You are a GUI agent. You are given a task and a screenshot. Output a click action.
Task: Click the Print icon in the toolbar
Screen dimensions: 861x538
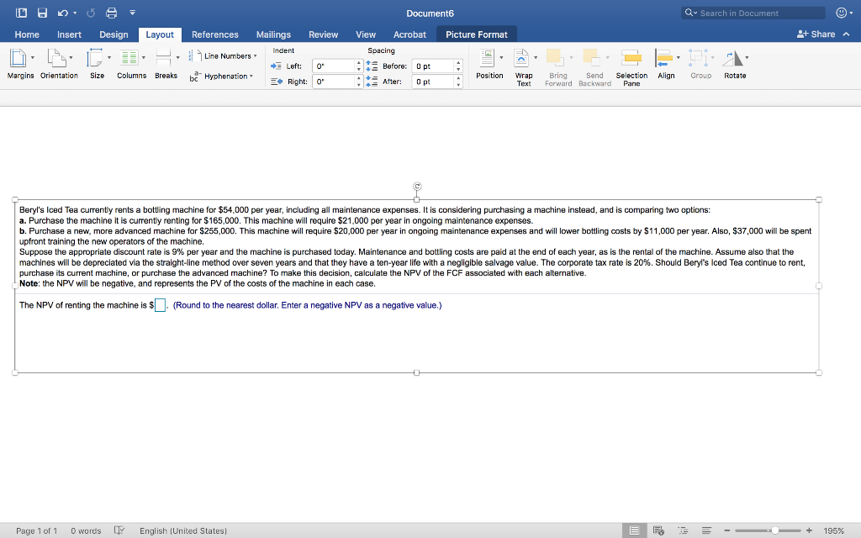110,12
